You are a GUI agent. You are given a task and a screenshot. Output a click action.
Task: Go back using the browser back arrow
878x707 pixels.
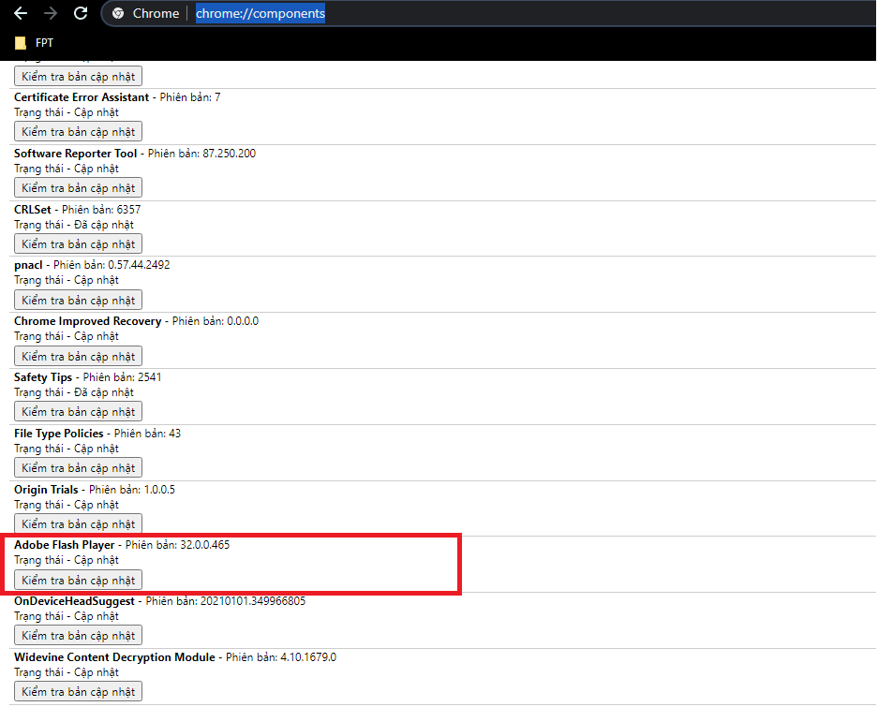[21, 13]
